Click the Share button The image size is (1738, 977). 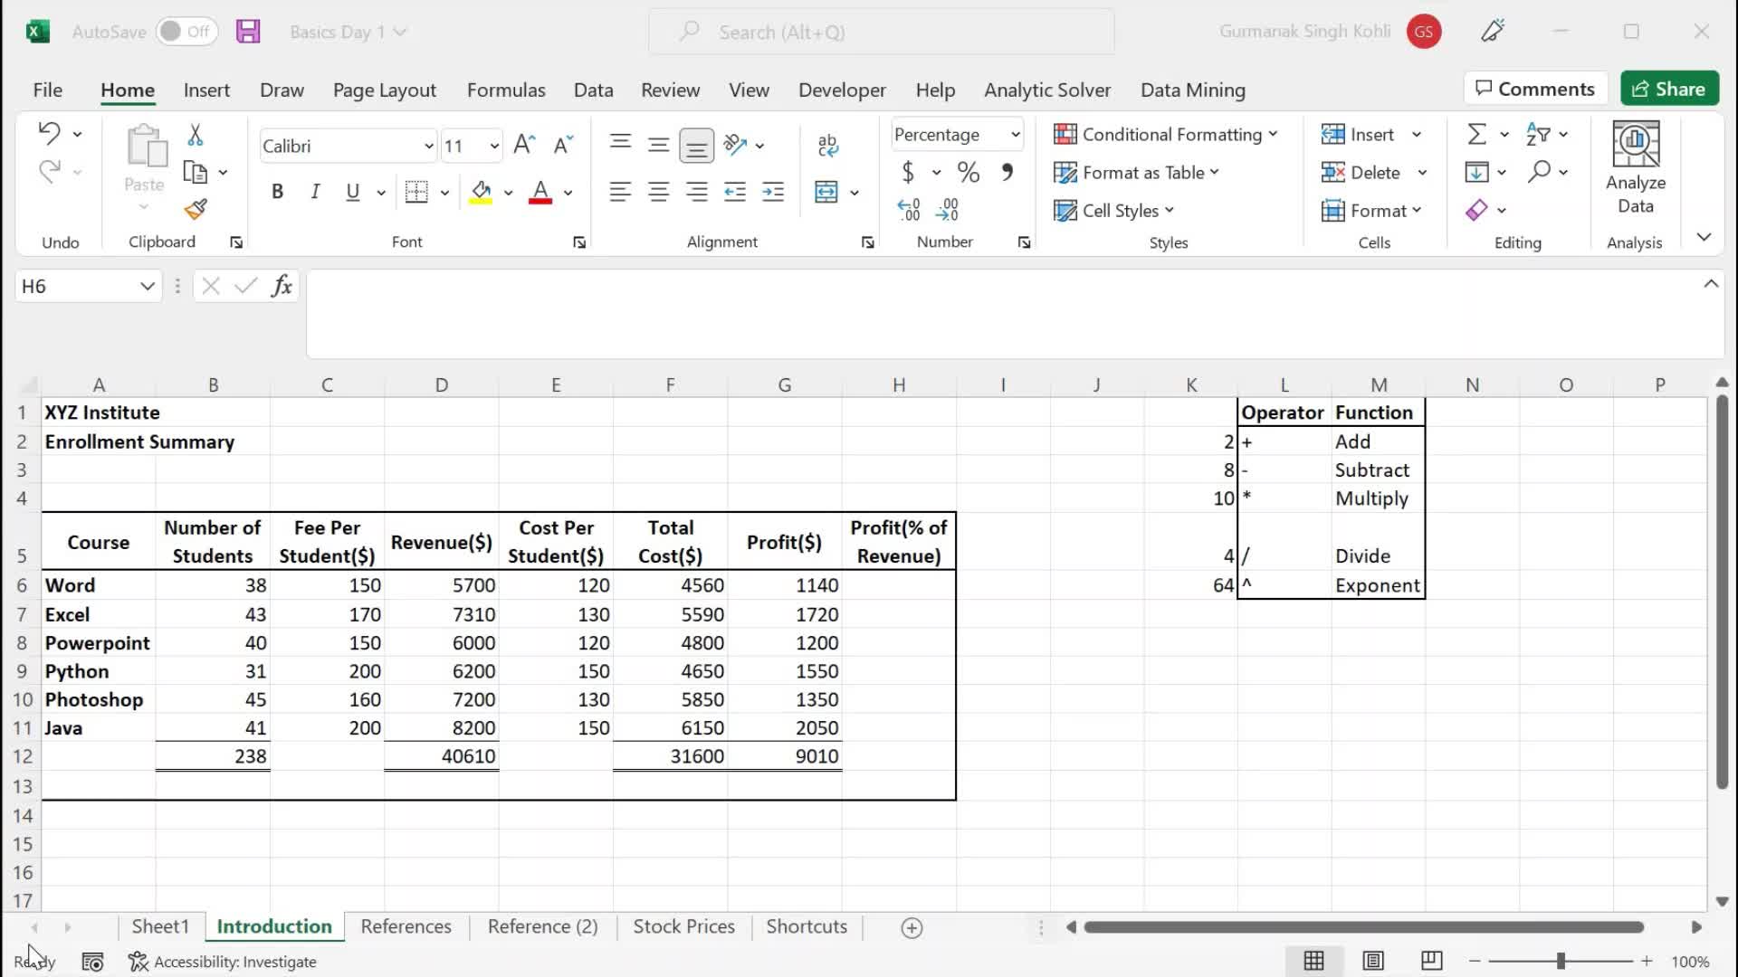[x=1669, y=89]
